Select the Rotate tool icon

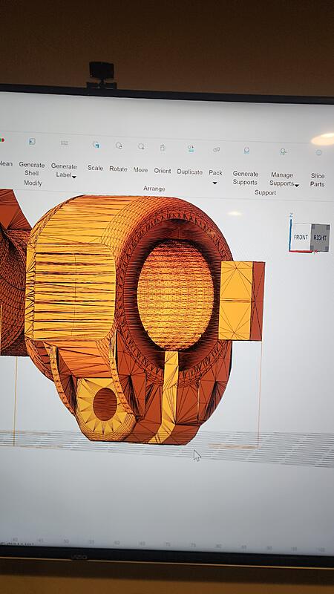[x=119, y=146]
